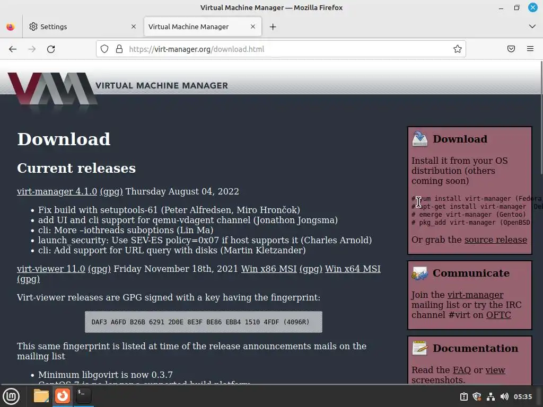Click the 05:35 clock in the panel
This screenshot has width=543, height=407.
tap(522, 396)
